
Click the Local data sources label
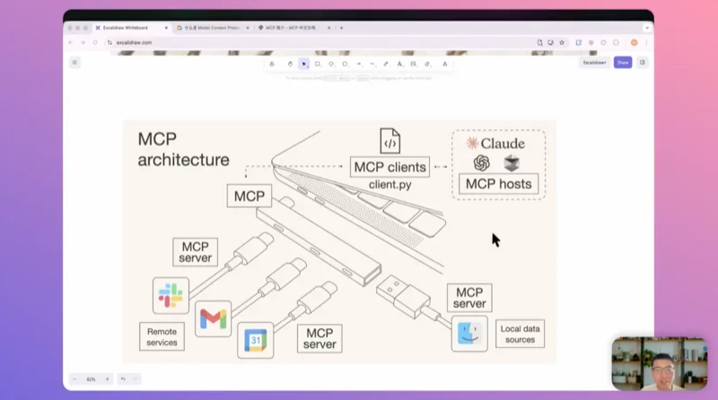[x=521, y=335]
